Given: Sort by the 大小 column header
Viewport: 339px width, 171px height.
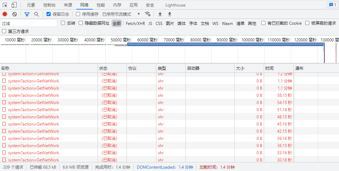Looking at the screenshot, I should pyautogui.click(x=249, y=68).
